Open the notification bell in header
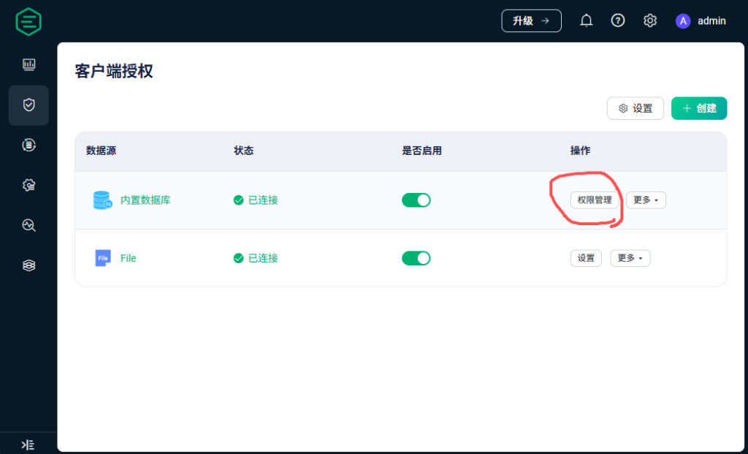The width and height of the screenshot is (748, 454). (x=586, y=21)
